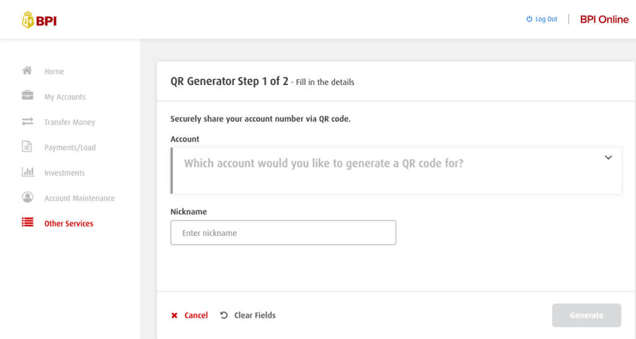
Task: Click the BPI logo in the header
Action: pos(39,20)
